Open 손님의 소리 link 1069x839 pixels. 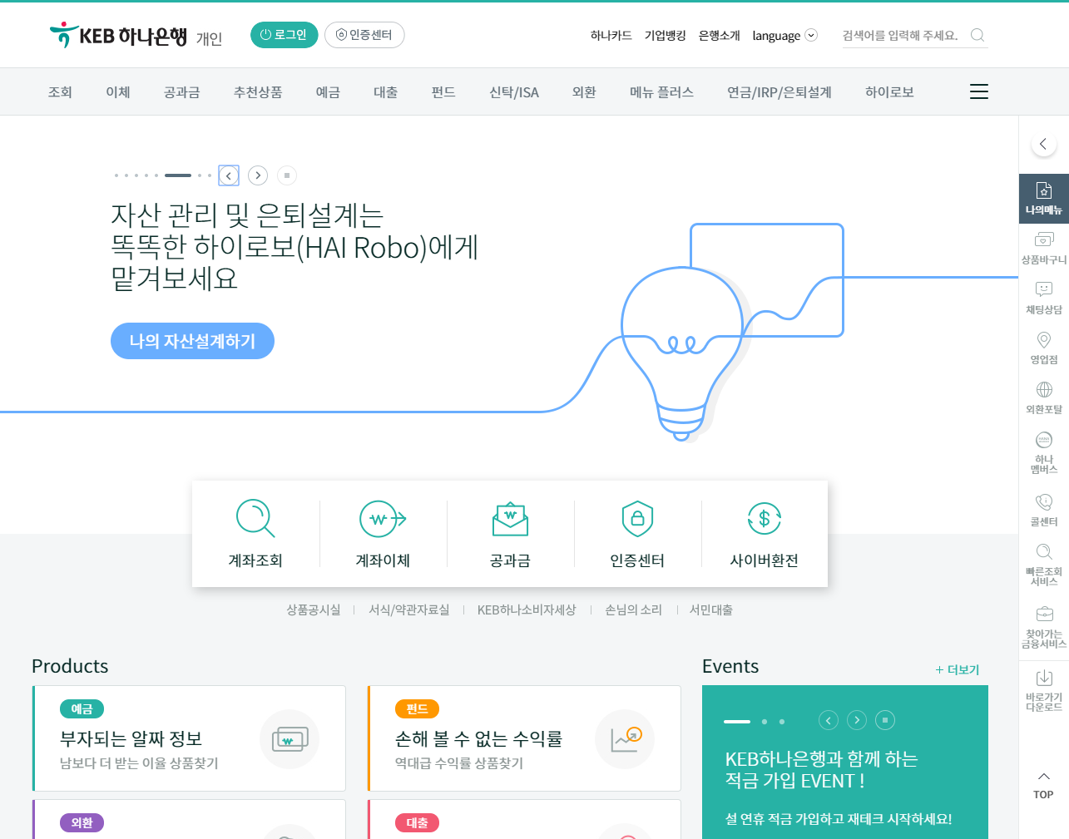[x=633, y=610]
